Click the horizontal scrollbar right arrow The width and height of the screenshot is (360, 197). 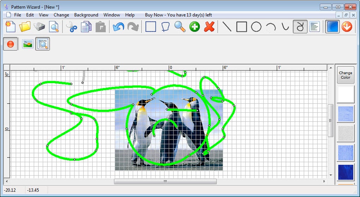(324, 181)
